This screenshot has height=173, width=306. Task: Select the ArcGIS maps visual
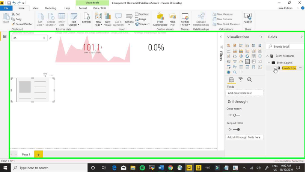[229, 72]
